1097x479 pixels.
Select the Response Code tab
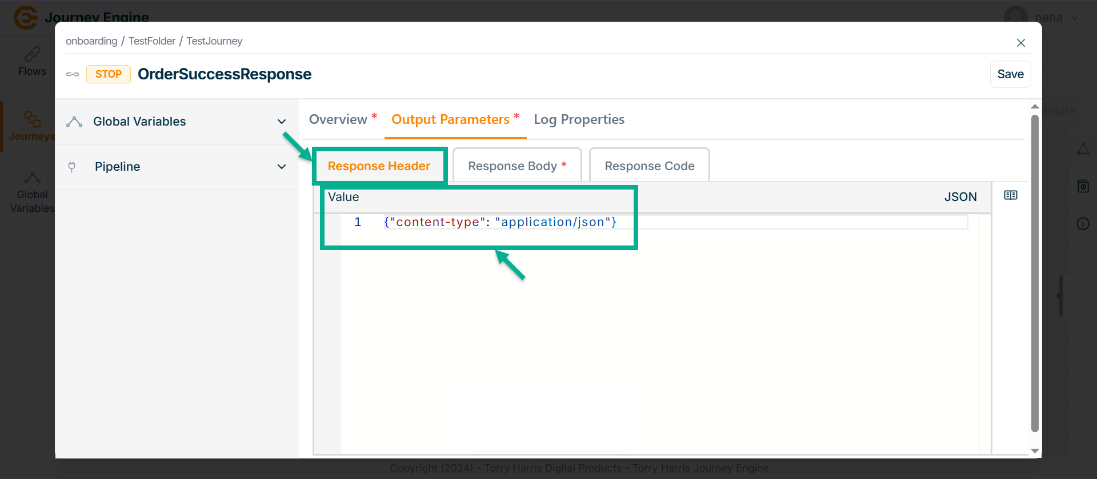pyautogui.click(x=649, y=166)
